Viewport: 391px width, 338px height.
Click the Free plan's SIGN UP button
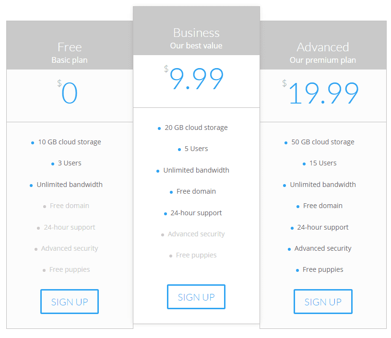coord(69,302)
